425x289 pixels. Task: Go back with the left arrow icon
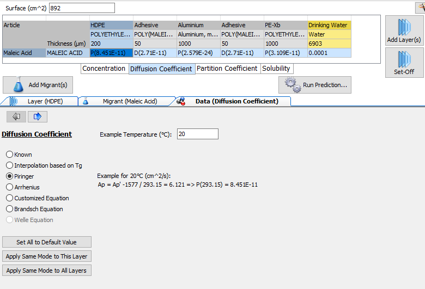(x=16, y=116)
